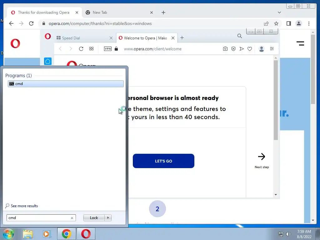Click Opera's send/flow arrow icon
Screen dimensions: 320x240
pos(242,49)
